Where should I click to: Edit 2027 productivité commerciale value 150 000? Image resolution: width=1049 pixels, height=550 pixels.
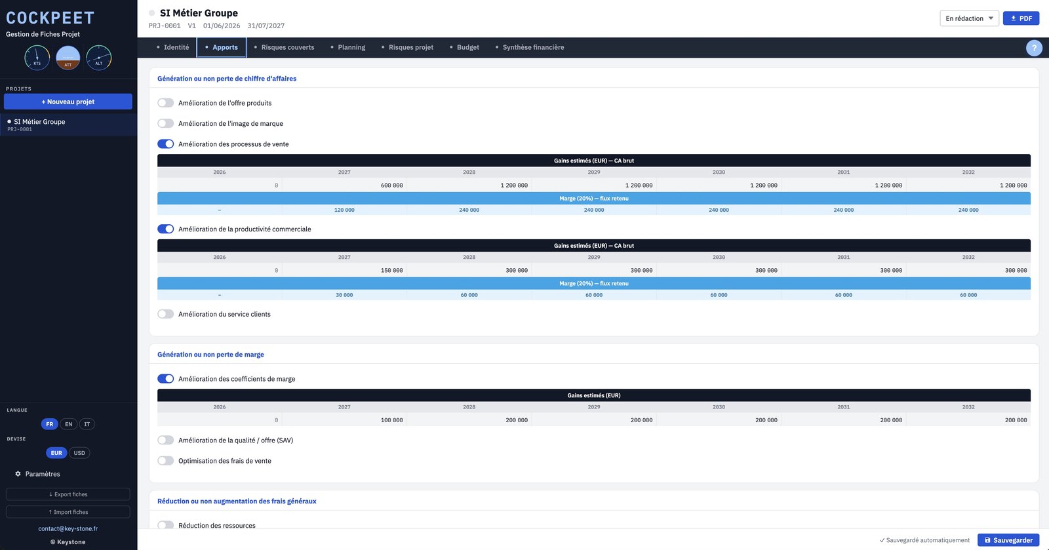[x=344, y=270]
